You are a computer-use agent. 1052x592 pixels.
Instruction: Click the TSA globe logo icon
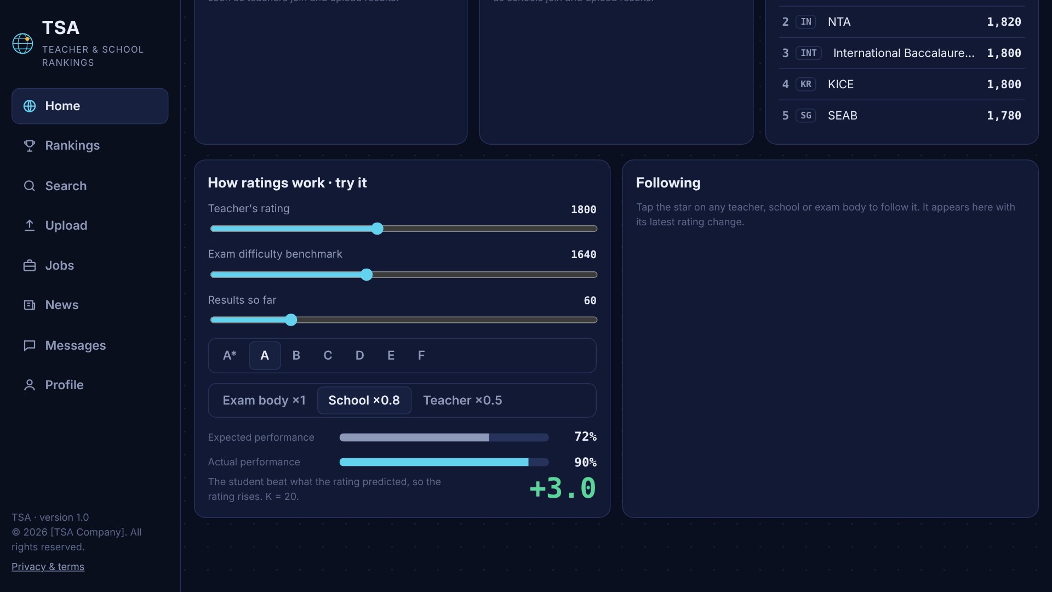[x=22, y=44]
